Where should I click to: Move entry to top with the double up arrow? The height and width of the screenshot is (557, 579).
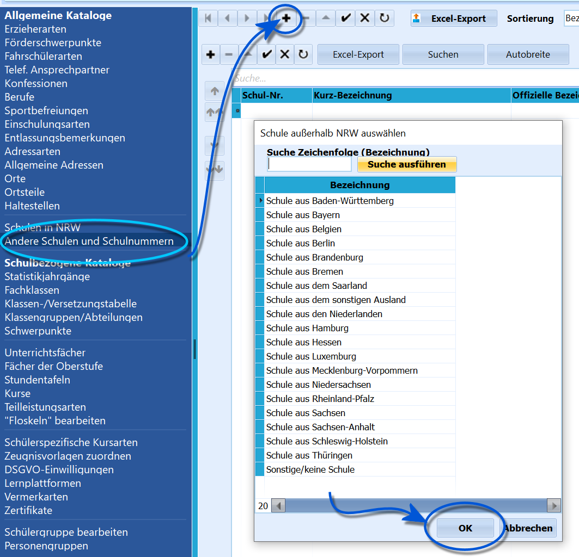215,112
